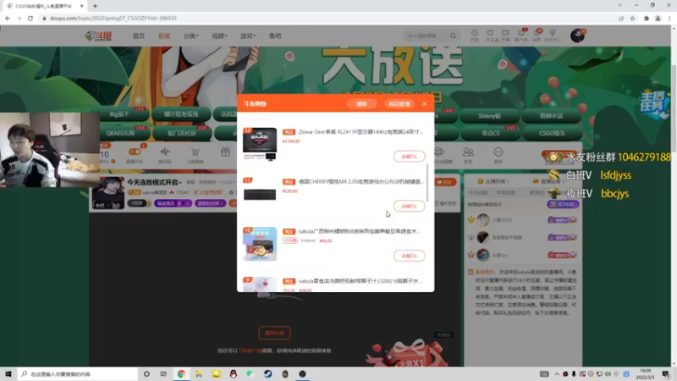Open the Zowie Gear XL2411P monitor thumbnail

260,144
